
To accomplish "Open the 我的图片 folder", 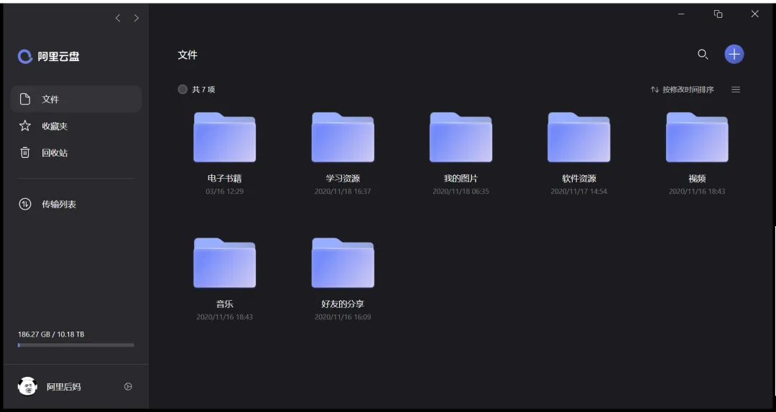I will click(x=461, y=138).
